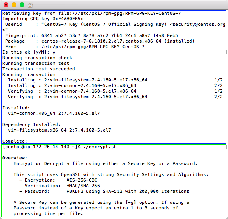Click the home folder icon in title bar
Viewport: 228px width, 219px height.
[x=30, y=5]
